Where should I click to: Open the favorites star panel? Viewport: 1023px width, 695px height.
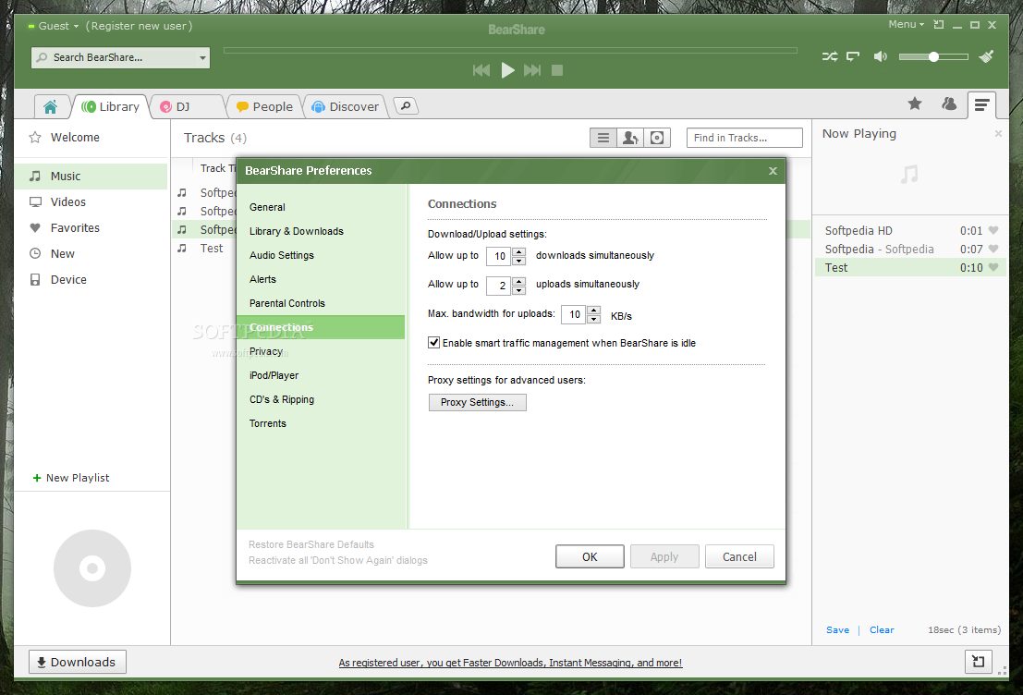point(915,104)
